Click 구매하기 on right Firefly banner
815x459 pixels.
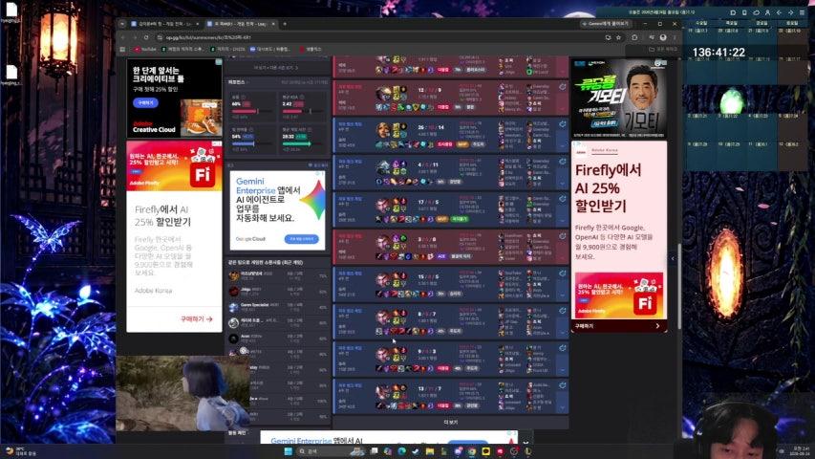tap(618, 326)
